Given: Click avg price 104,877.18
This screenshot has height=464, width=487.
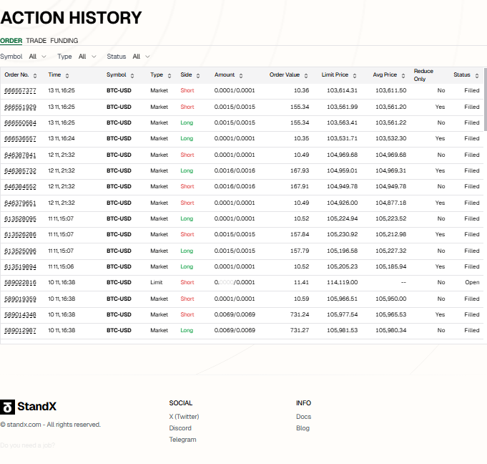Looking at the screenshot, I should pos(390,203).
